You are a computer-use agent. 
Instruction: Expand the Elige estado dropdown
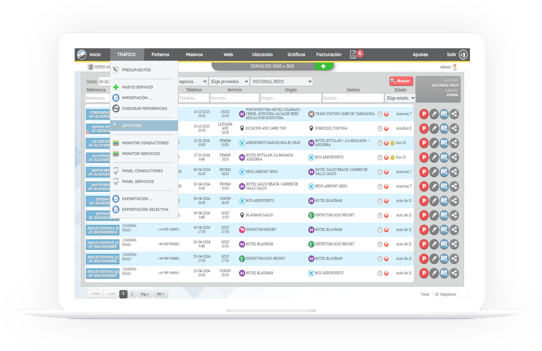(400, 98)
